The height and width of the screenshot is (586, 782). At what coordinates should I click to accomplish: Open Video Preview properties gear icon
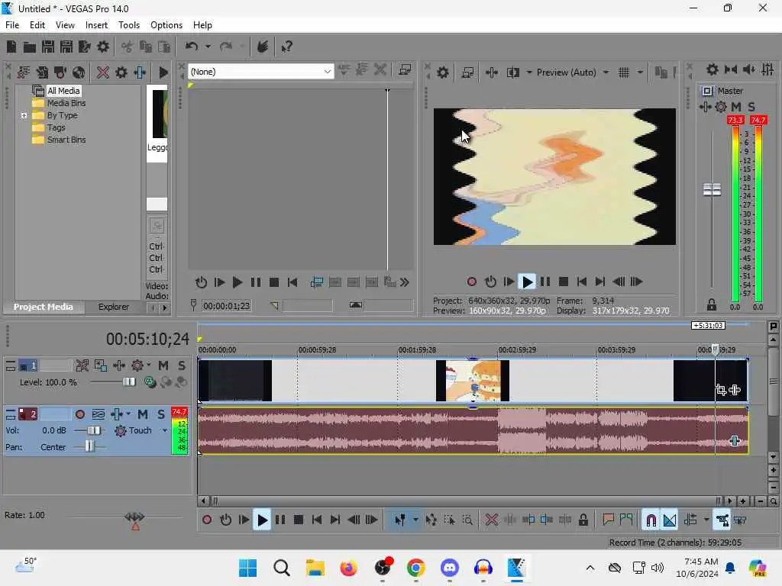442,72
